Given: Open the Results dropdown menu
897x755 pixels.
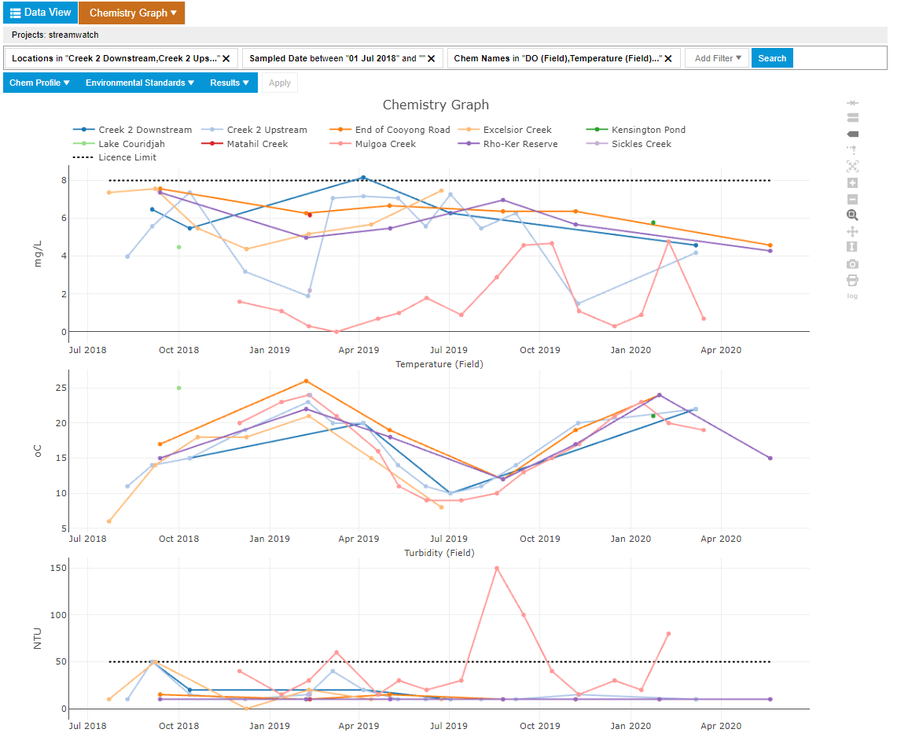Looking at the screenshot, I should pyautogui.click(x=230, y=83).
